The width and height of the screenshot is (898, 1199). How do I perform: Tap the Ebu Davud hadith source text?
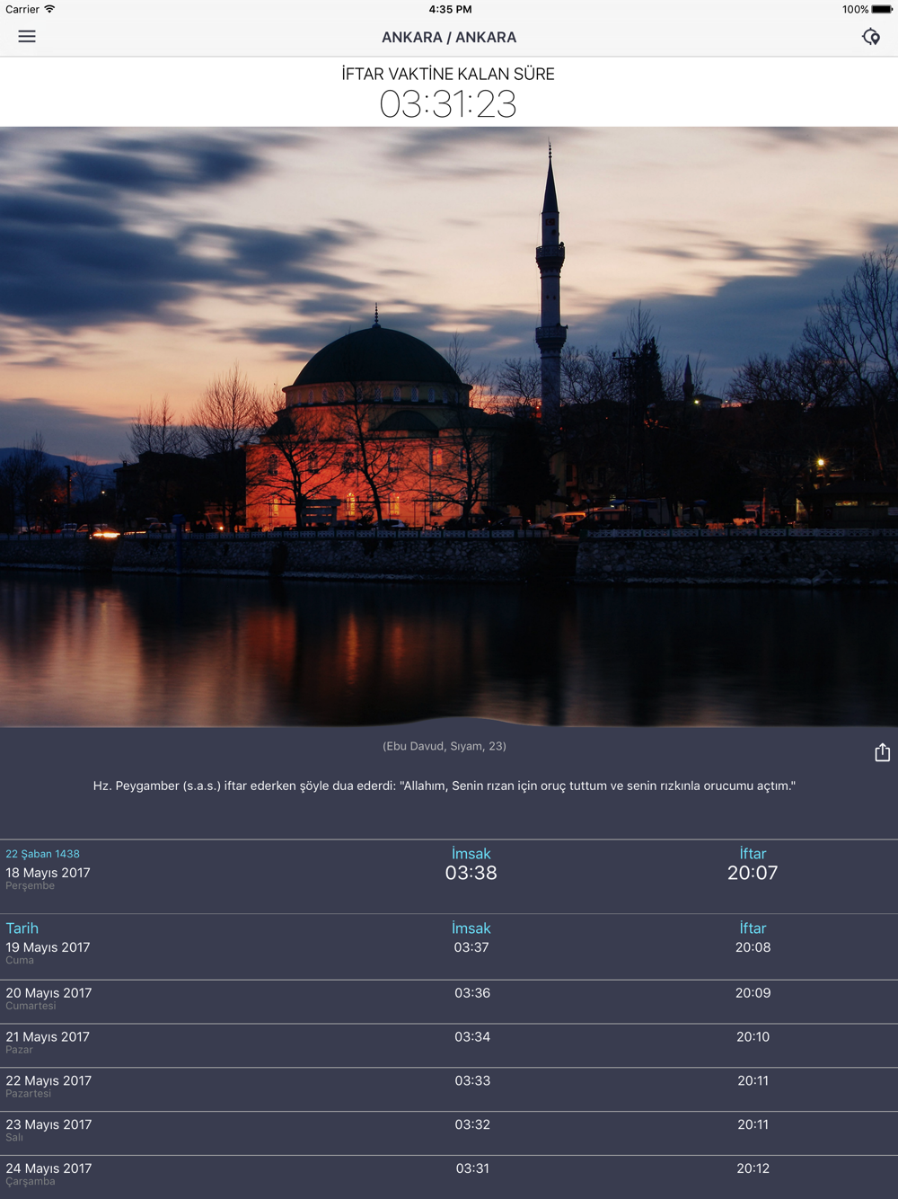(x=445, y=746)
